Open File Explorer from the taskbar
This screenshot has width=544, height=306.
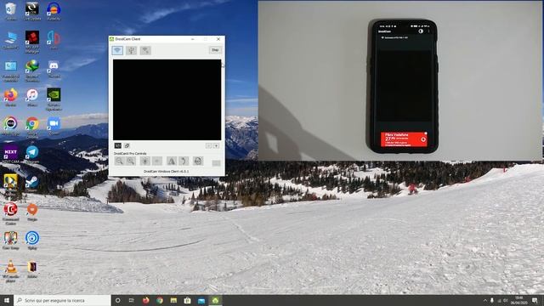173,300
